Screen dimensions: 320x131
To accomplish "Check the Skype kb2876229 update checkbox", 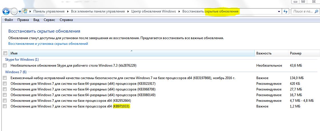I will 5,65.
